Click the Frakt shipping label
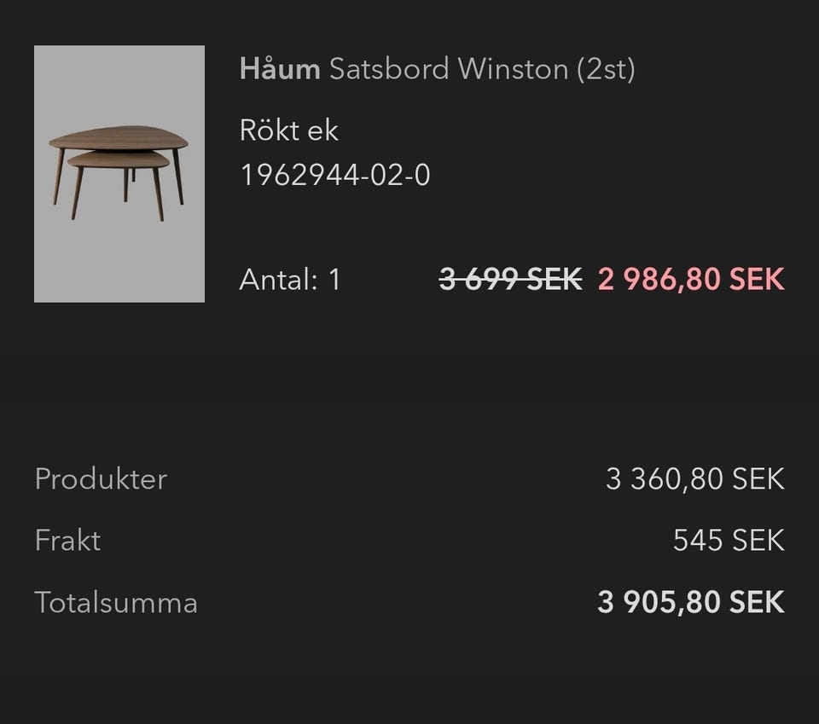The width and height of the screenshot is (819, 724). pos(67,540)
